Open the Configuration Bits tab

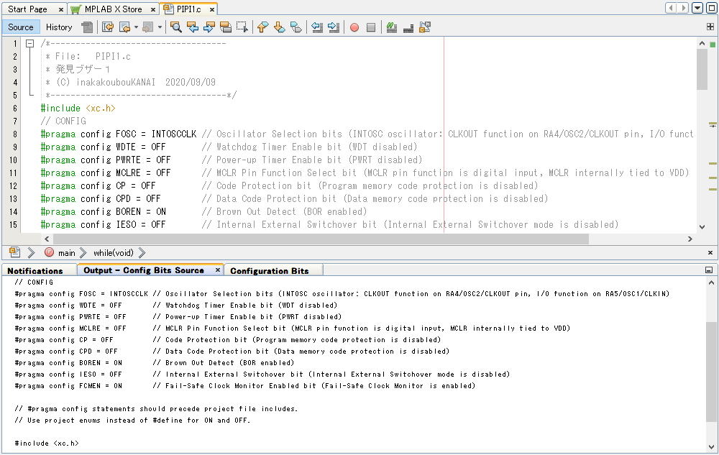click(269, 271)
